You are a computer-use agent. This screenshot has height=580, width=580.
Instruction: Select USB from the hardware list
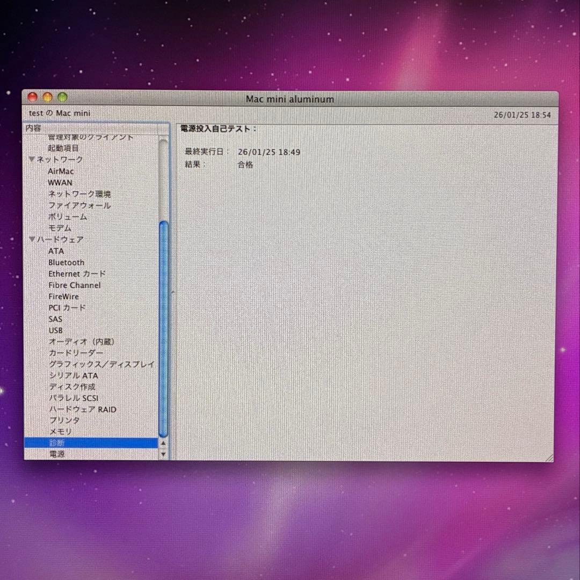[55, 330]
